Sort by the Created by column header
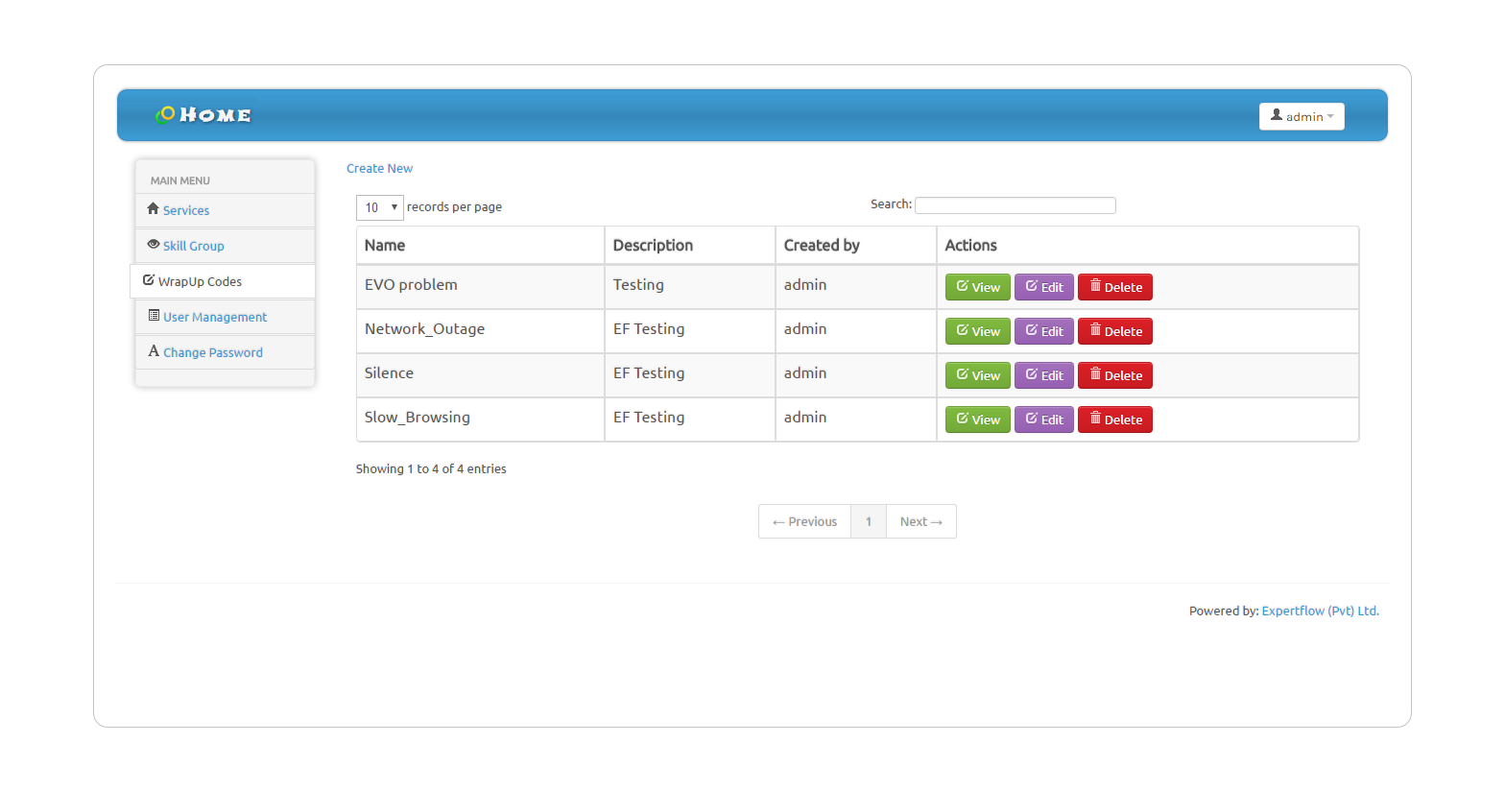This screenshot has height=791, width=1505. [855, 245]
